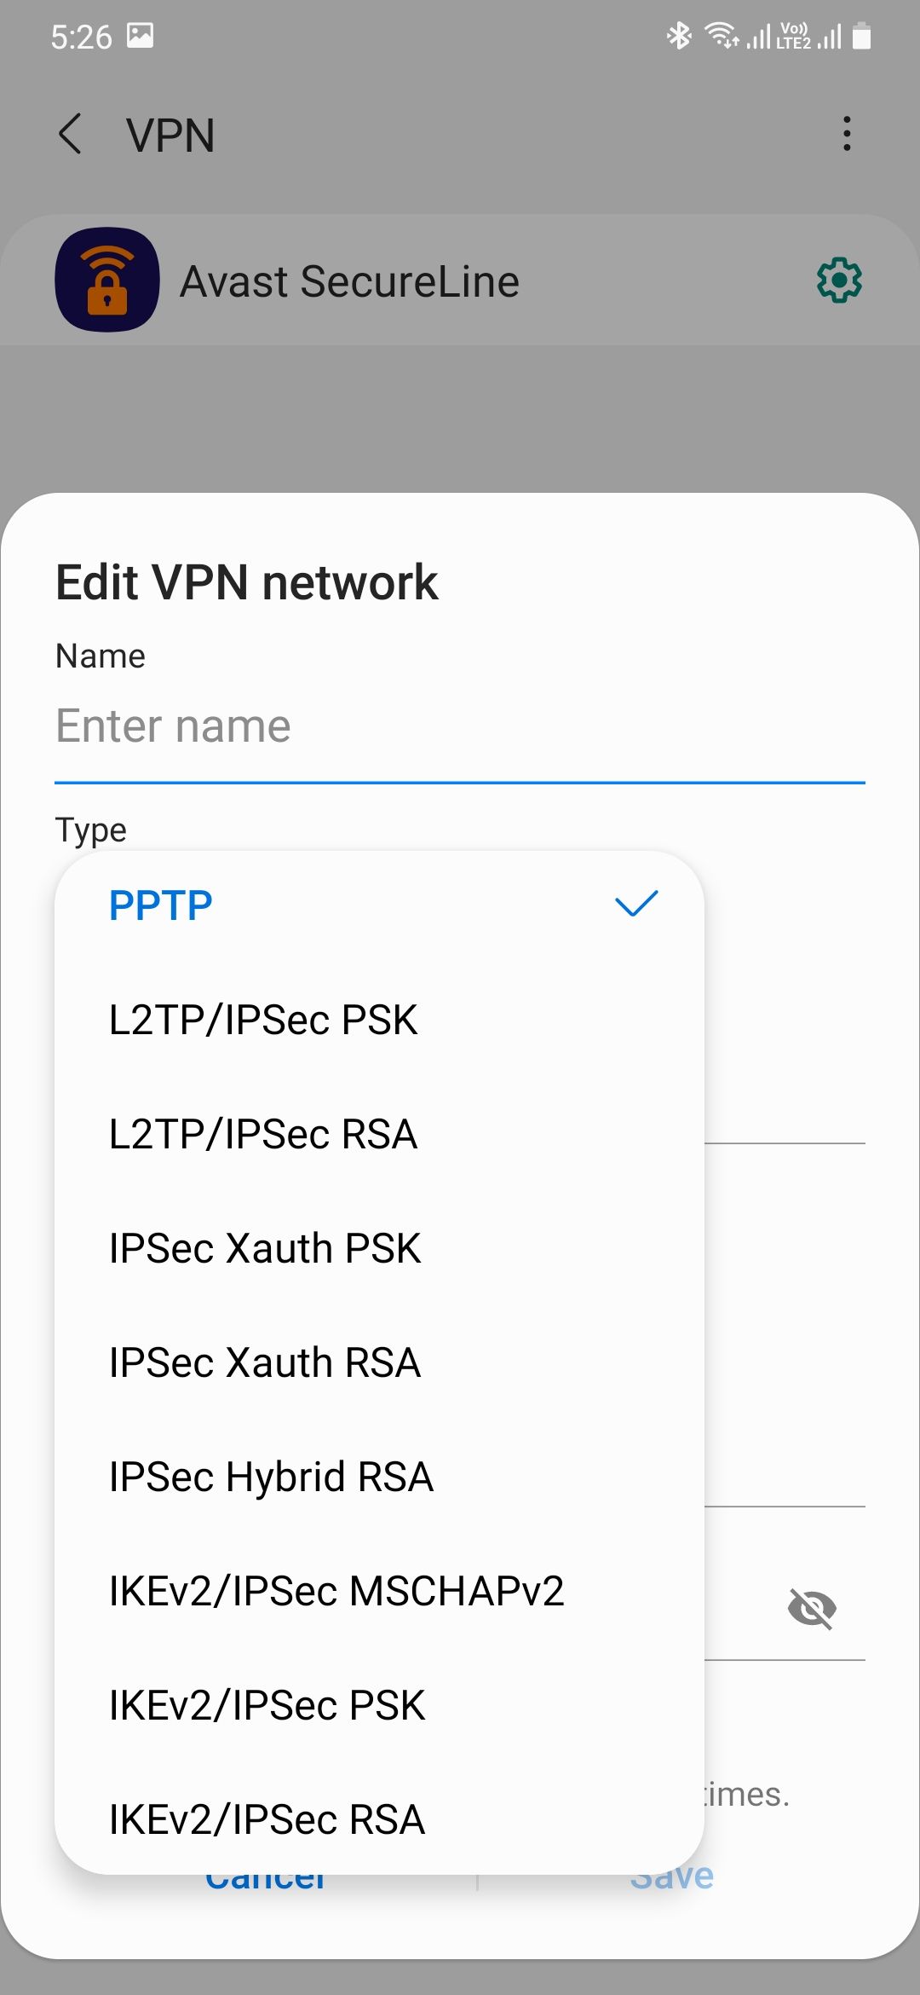Tap the Bluetooth icon in status bar
Viewport: 920px width, 1995px height.
click(x=679, y=36)
